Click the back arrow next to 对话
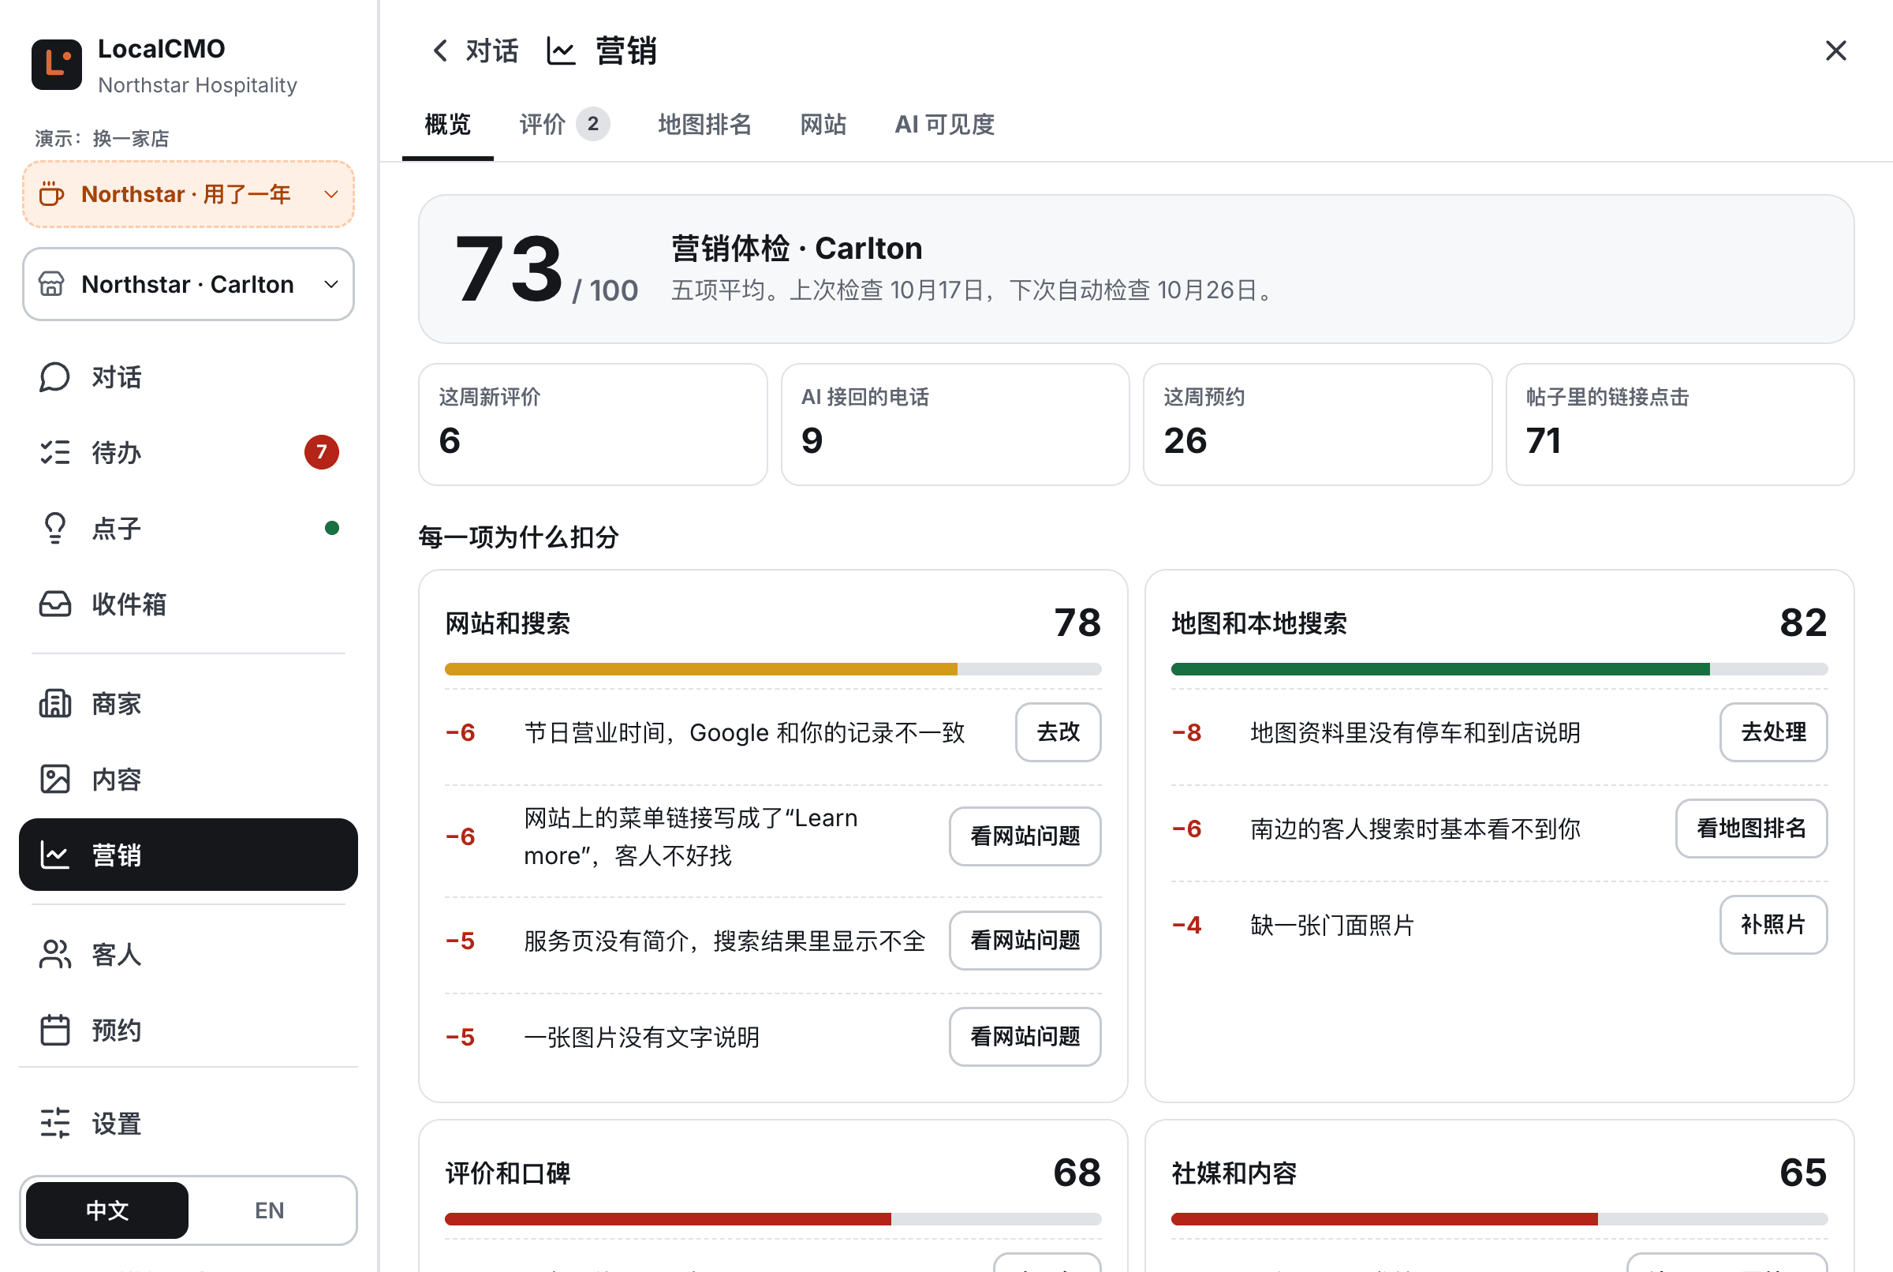Viewport: 1893px width, 1272px height. [439, 51]
